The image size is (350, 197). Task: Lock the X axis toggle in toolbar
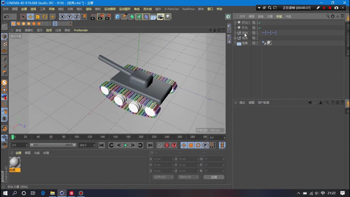(62, 17)
